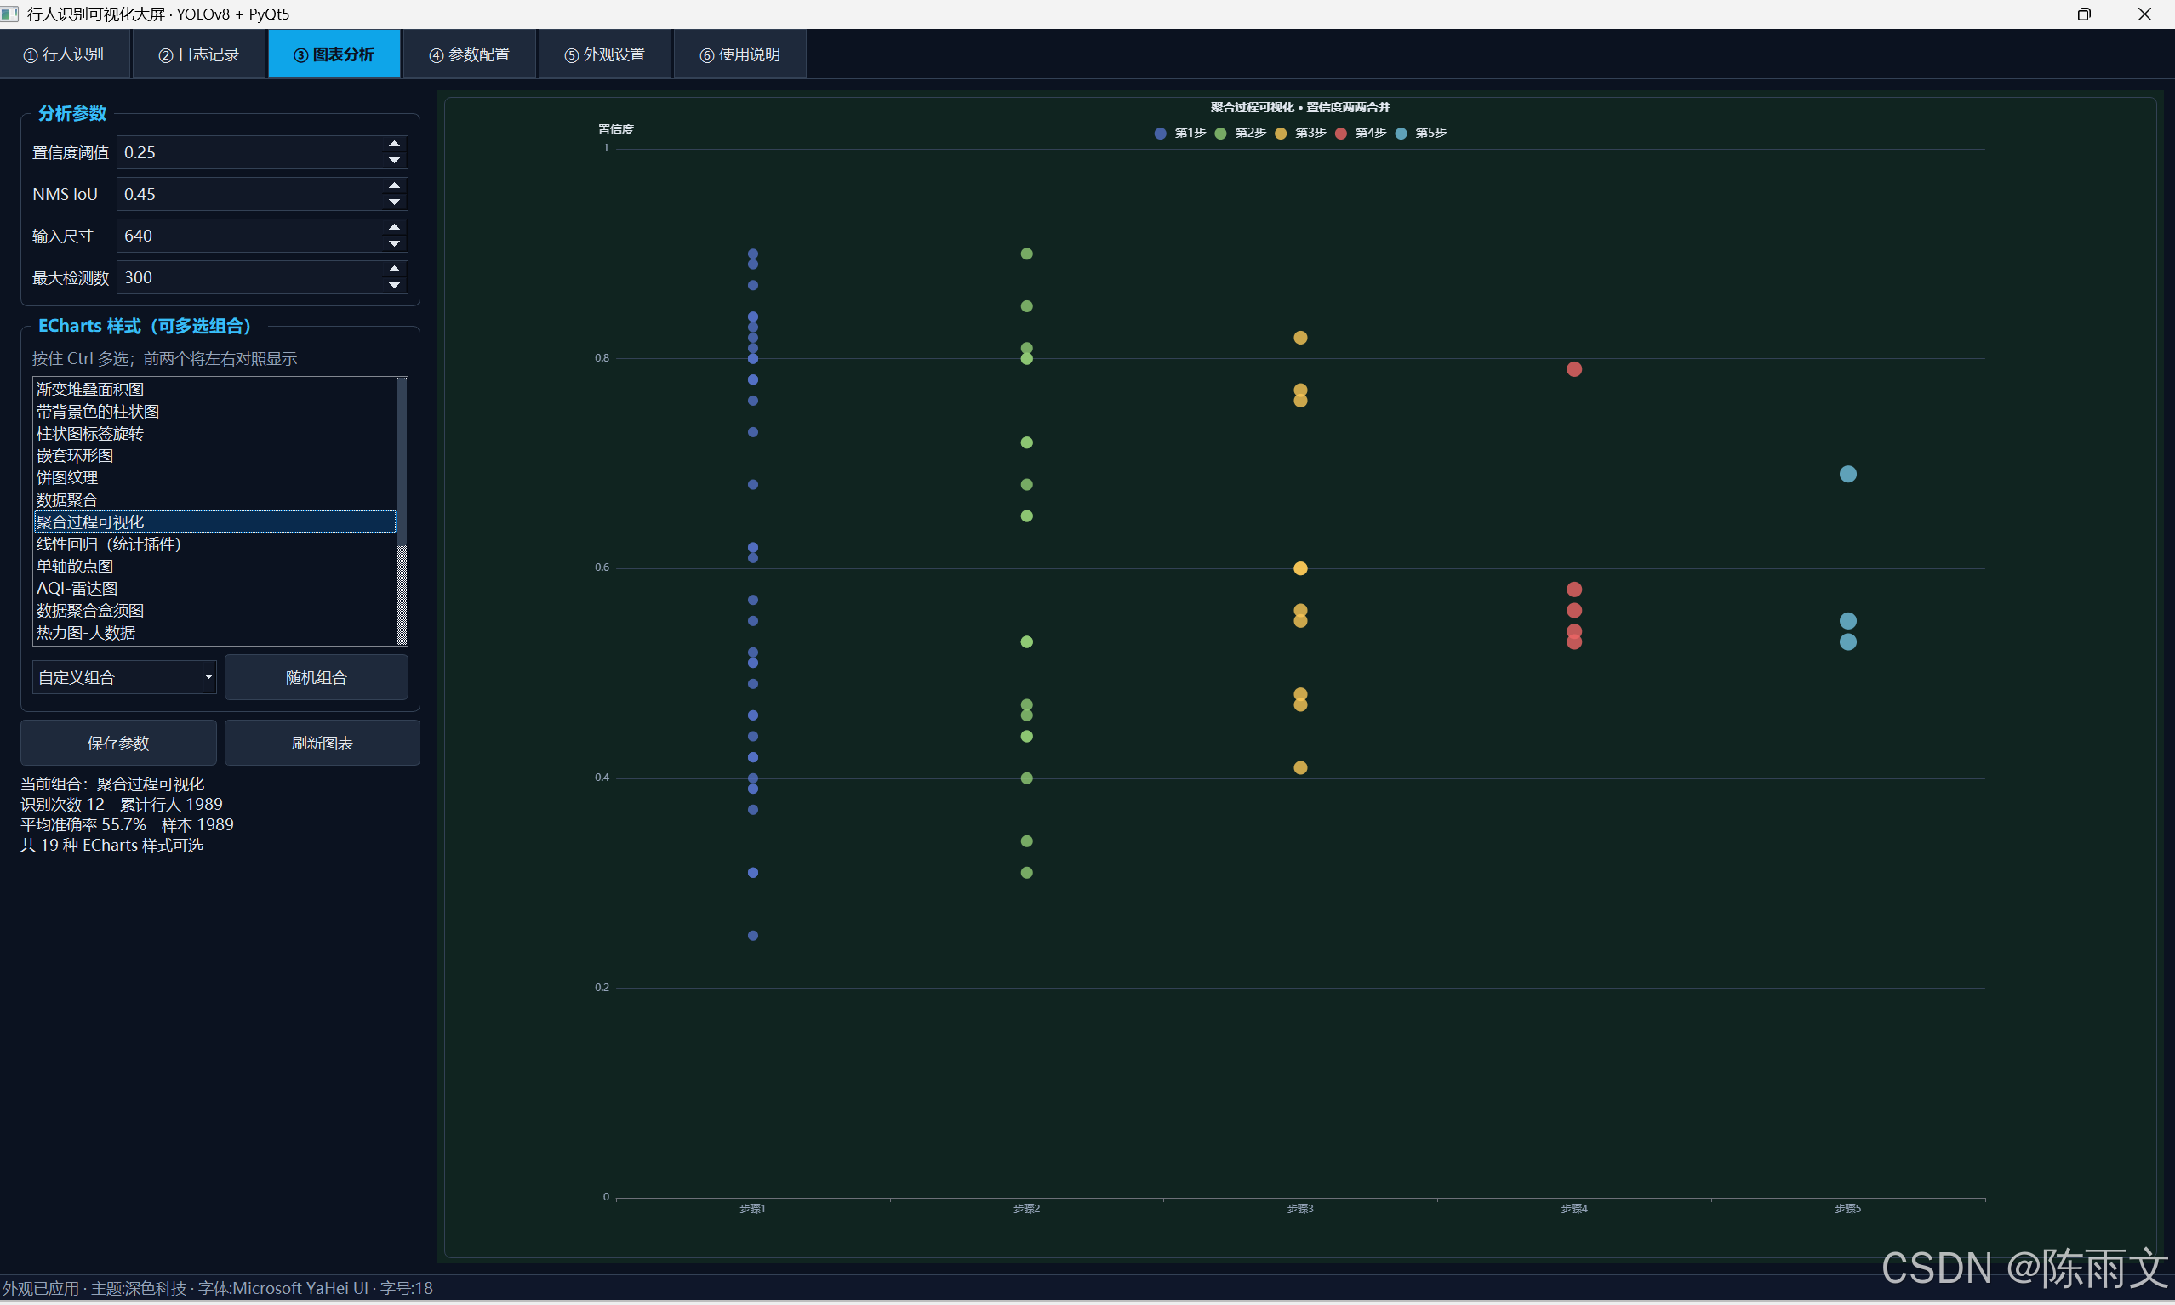2175x1305 pixels.
Task: Open the 日志记录 tab
Action: click(x=200, y=54)
